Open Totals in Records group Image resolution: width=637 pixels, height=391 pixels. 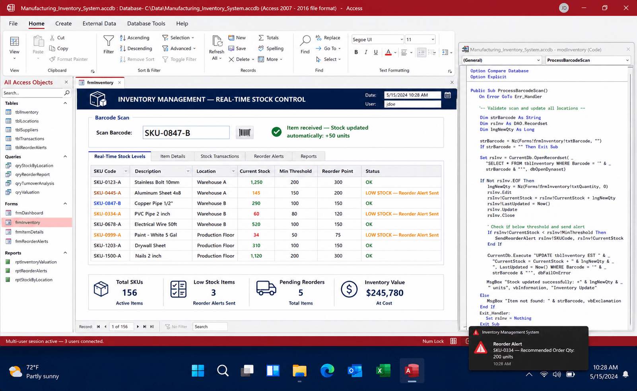point(268,38)
